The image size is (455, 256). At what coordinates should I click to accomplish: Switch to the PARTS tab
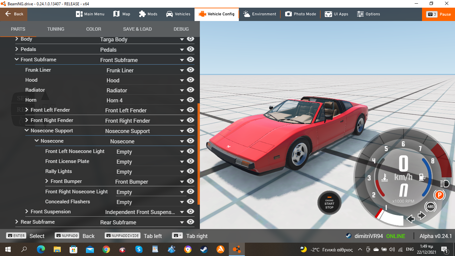tap(18, 29)
